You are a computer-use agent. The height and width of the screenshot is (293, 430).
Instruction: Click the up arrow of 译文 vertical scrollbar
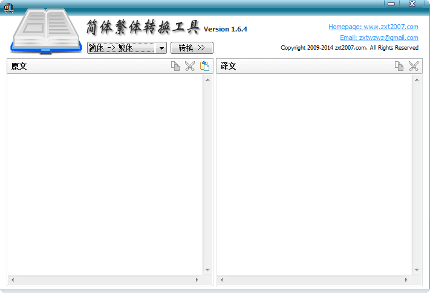tap(417, 80)
